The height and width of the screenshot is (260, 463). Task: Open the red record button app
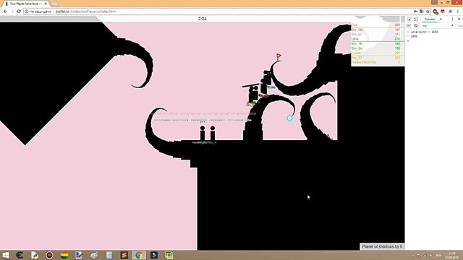click(49, 255)
